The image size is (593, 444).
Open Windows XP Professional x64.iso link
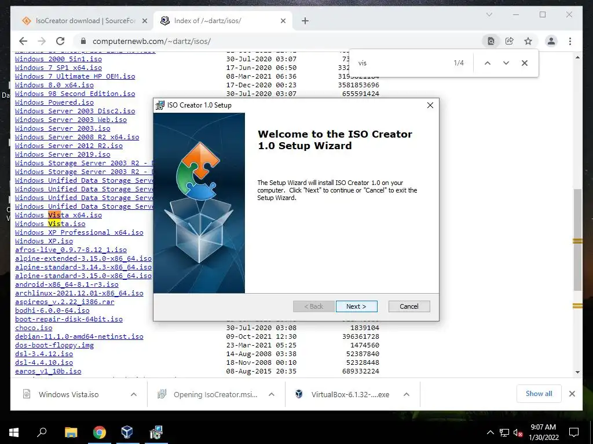tap(79, 232)
